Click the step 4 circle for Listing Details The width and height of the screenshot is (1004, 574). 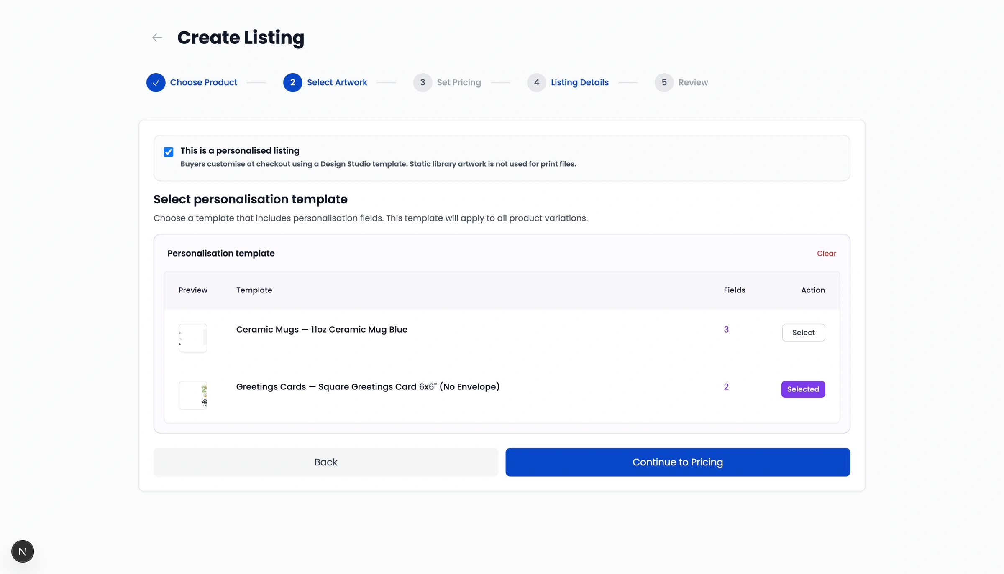tap(536, 82)
